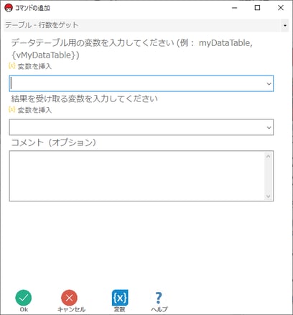The image size is (293, 315).
Task: Click the red キャンセル cancel icon
Action: [x=69, y=298]
